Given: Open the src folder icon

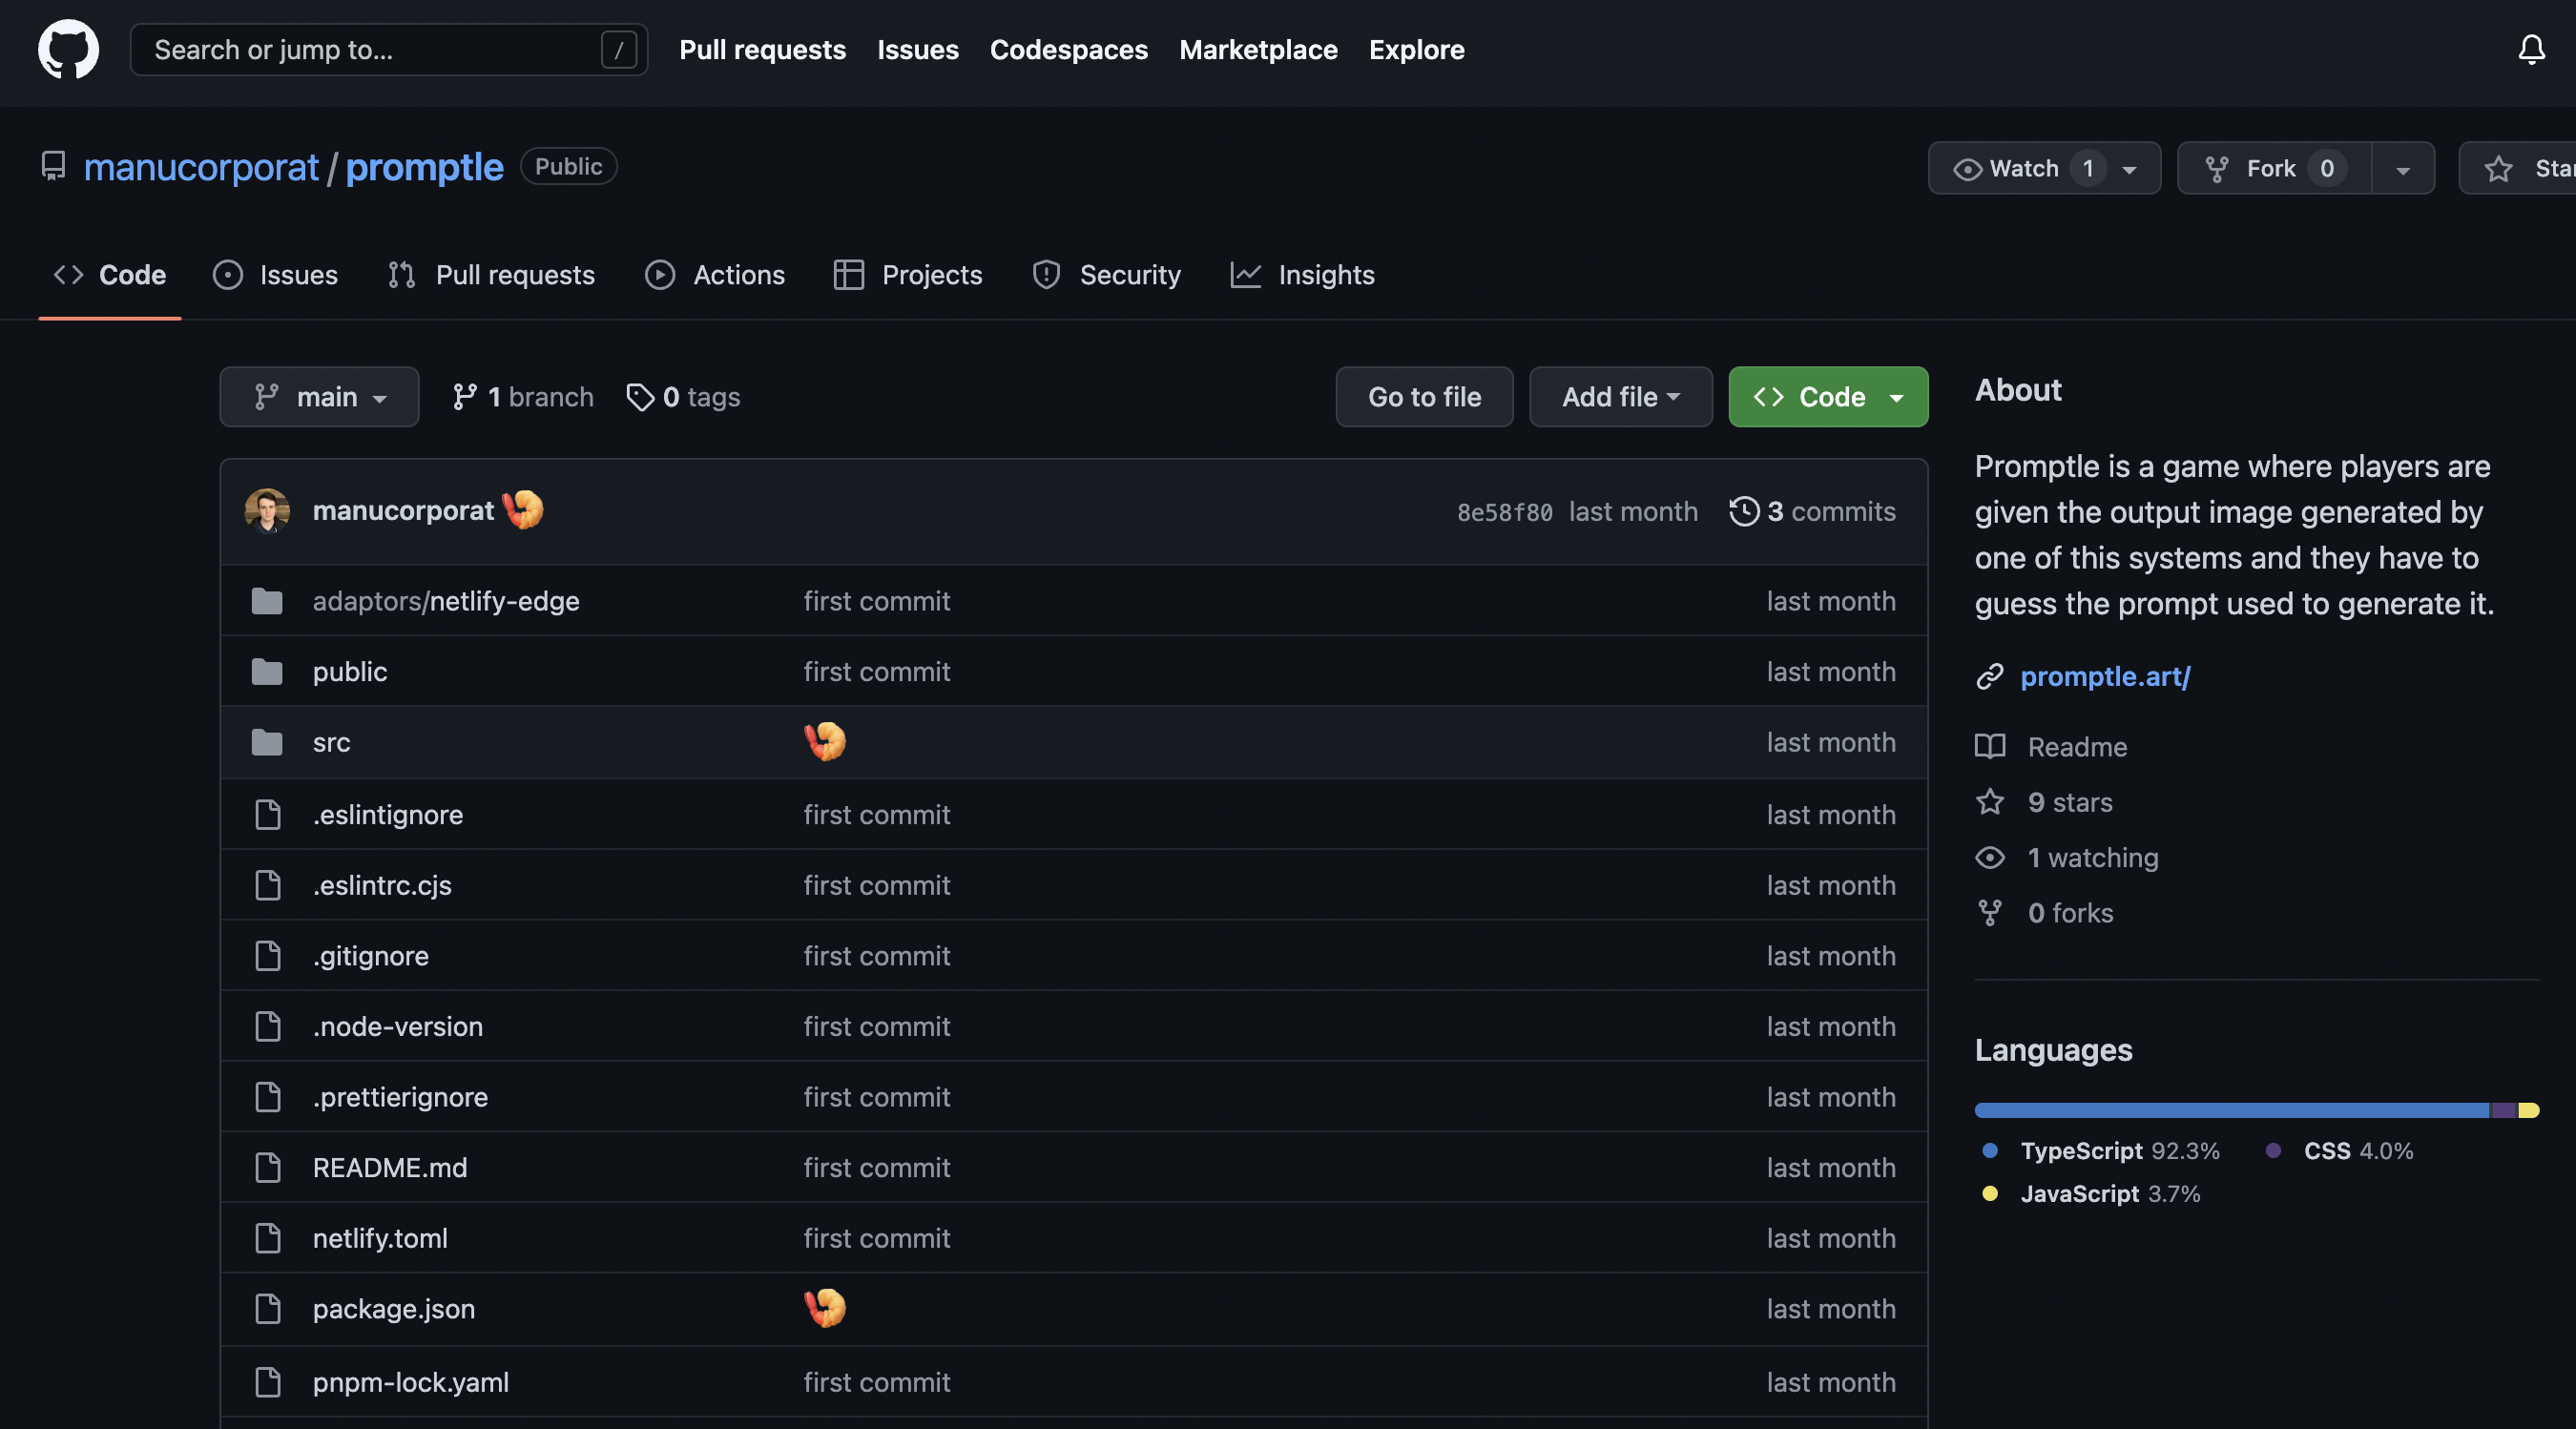Looking at the screenshot, I should point(267,742).
